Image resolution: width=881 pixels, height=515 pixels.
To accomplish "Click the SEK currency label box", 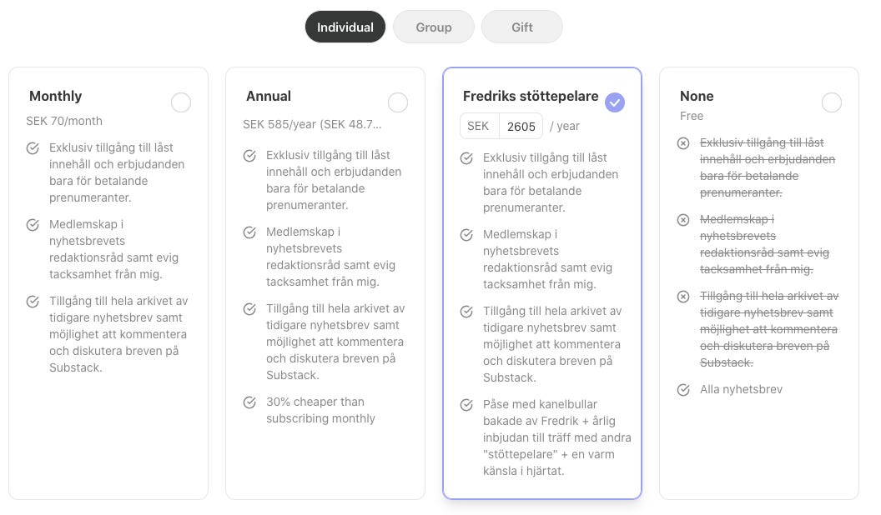I will (x=478, y=126).
